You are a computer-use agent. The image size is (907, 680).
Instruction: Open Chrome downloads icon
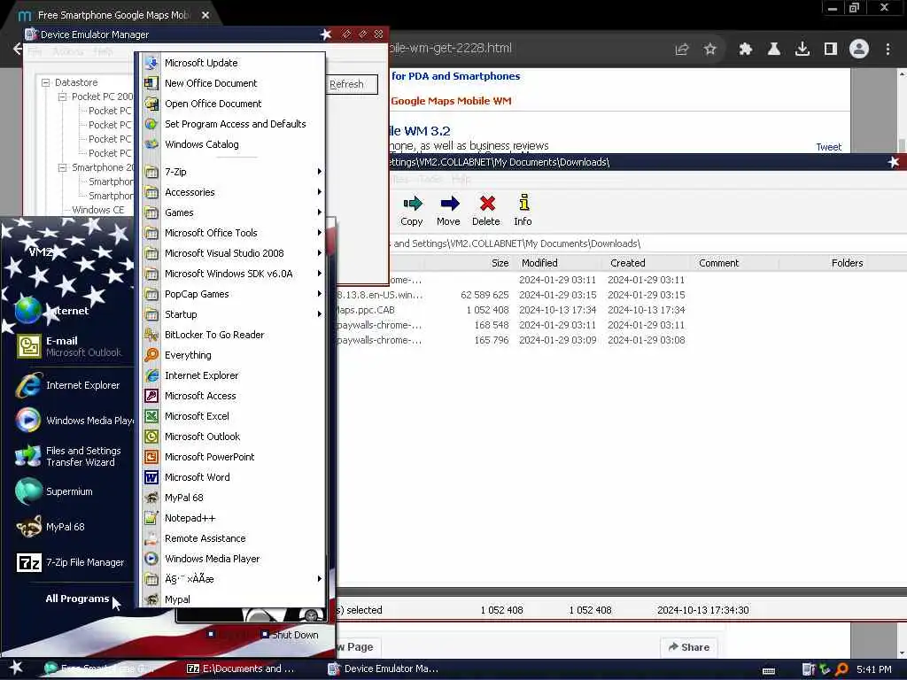coord(802,50)
